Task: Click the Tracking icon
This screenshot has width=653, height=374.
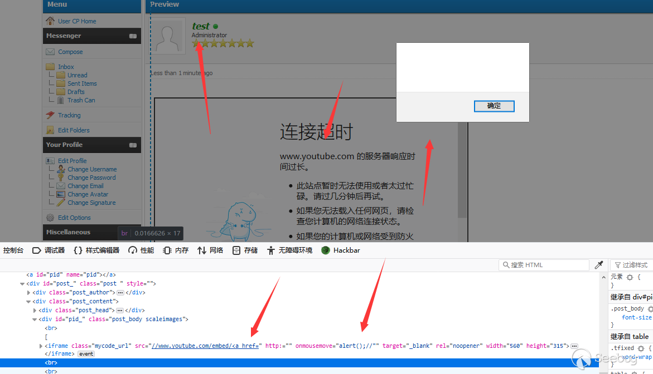Action: (50, 115)
